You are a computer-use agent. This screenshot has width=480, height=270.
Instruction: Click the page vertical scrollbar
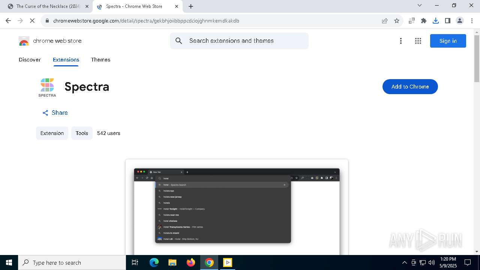click(x=477, y=58)
